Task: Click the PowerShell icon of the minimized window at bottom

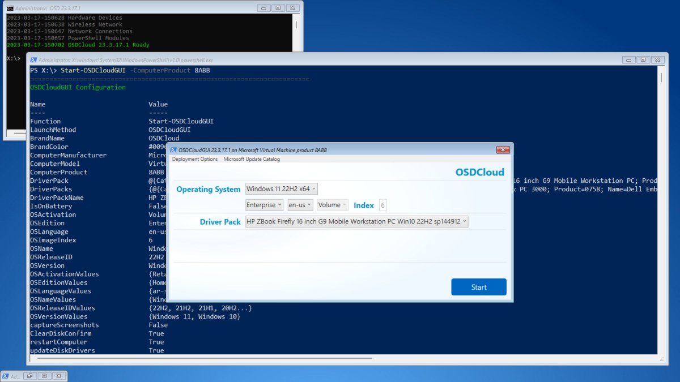Action: pos(6,376)
